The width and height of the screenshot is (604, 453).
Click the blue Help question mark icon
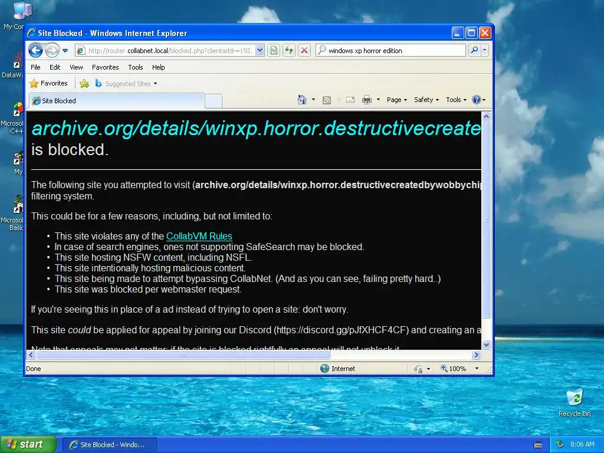coord(477,100)
